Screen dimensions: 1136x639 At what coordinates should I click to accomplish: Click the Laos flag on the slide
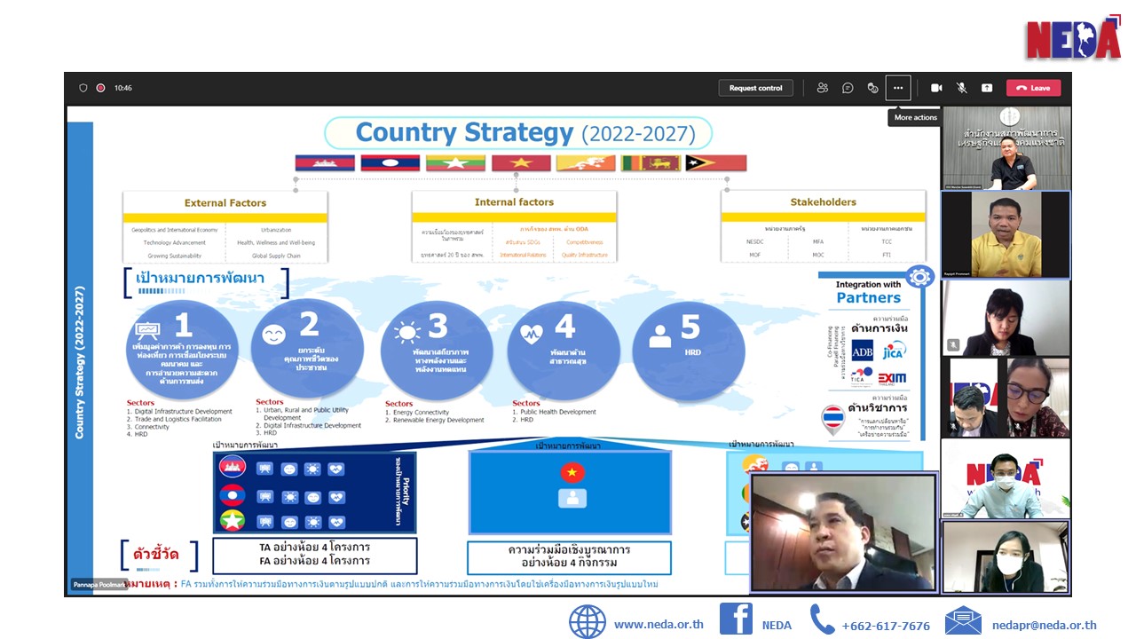(390, 163)
